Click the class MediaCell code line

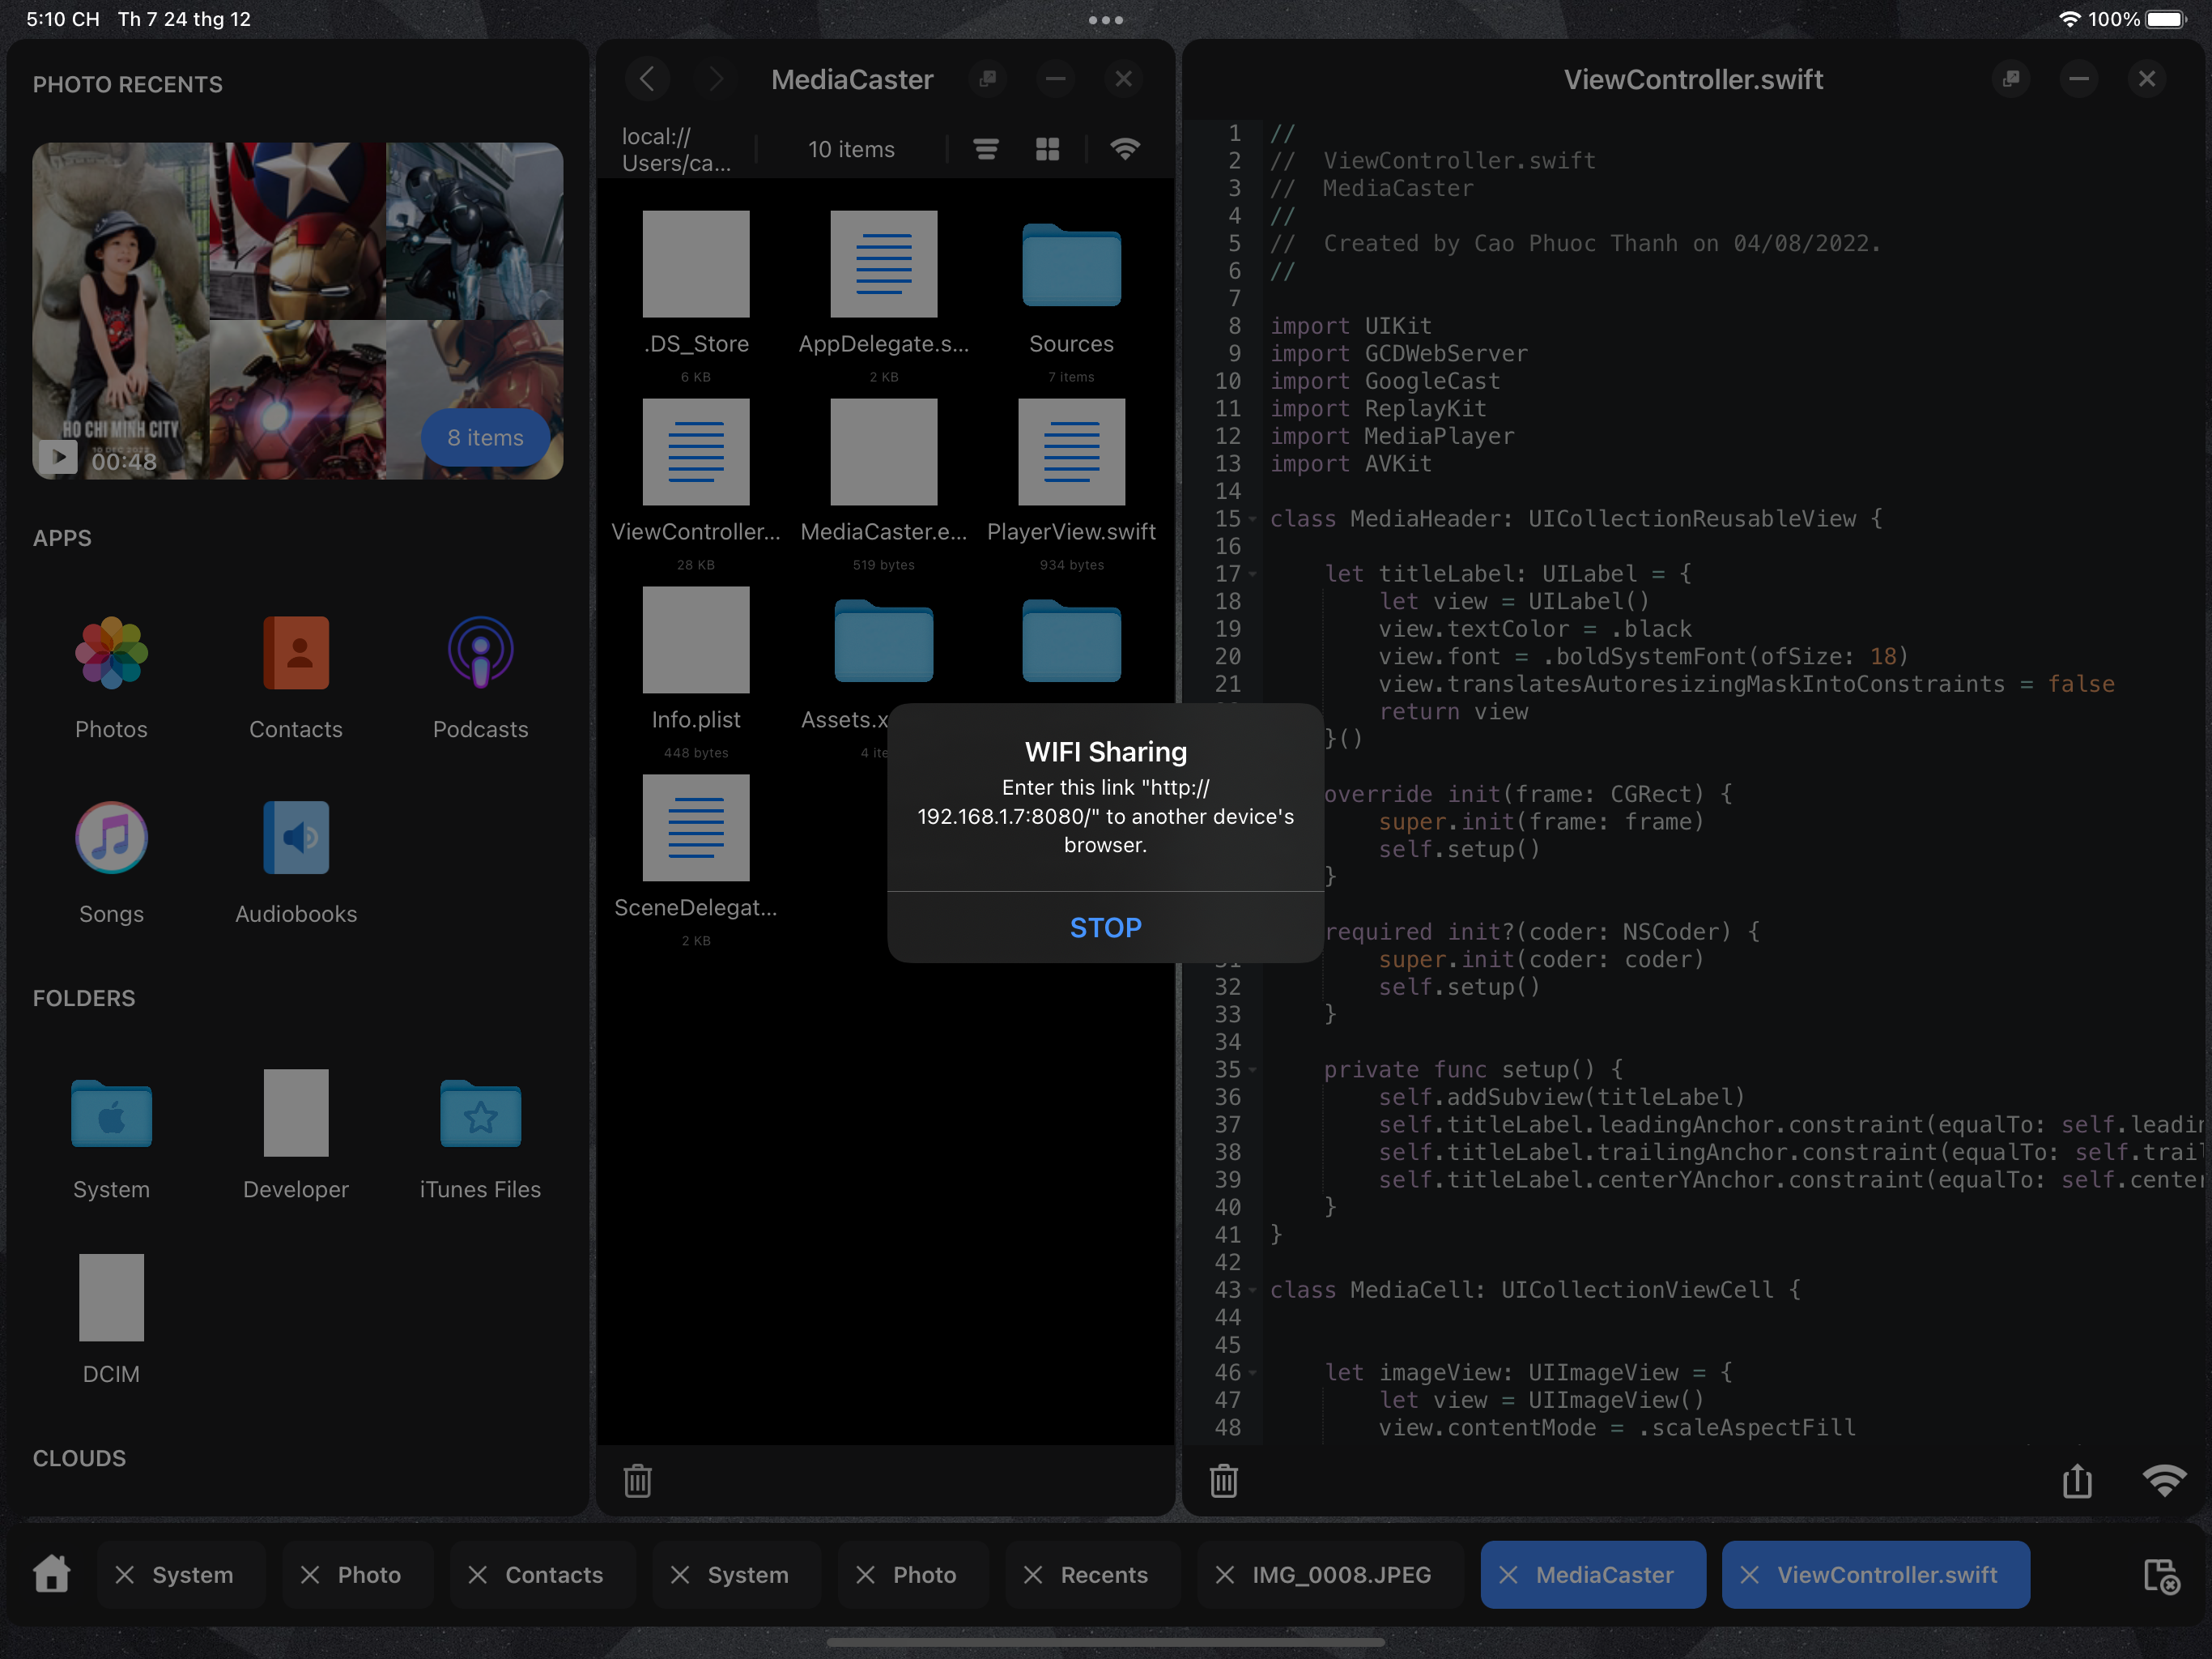(1535, 1290)
